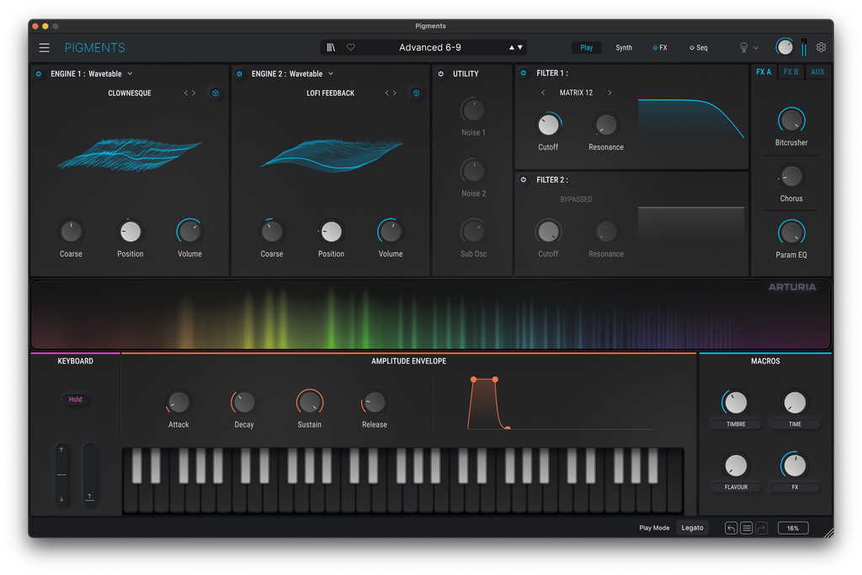Viewport: 862px width, 575px height.
Task: Select next wavetable for LOFI FEEDBACK
Action: (394, 93)
